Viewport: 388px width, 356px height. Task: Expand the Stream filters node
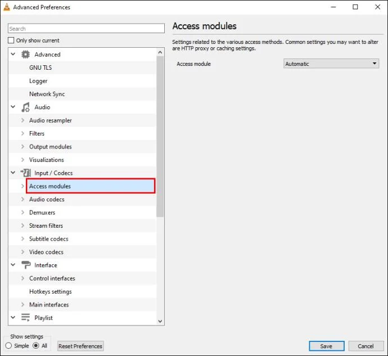pyautogui.click(x=22, y=226)
